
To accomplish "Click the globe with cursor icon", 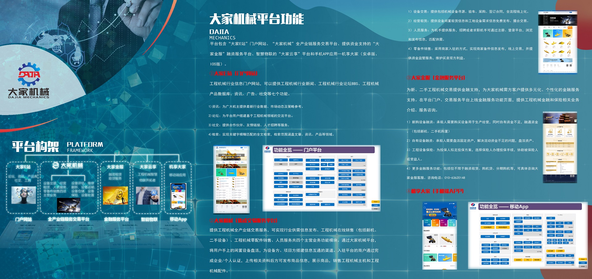I will tap(57, 48).
